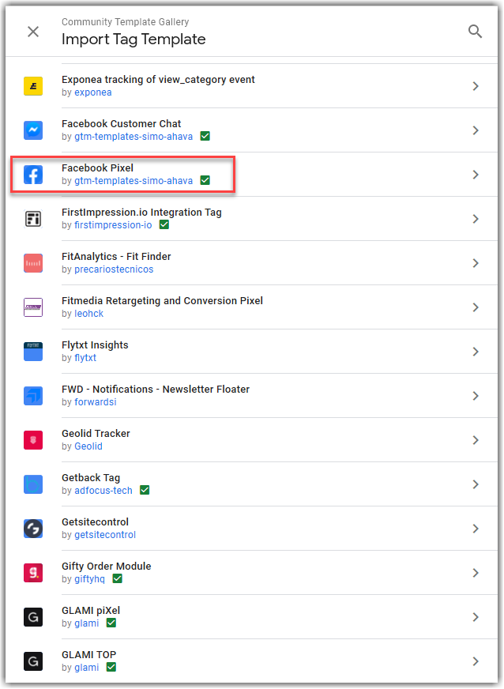Click the Getback Tag blue icon
Screen dimensions: 504x689
[33, 484]
